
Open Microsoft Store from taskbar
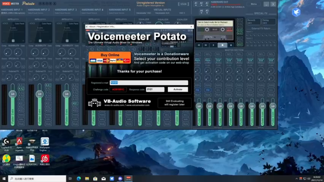point(95,178)
